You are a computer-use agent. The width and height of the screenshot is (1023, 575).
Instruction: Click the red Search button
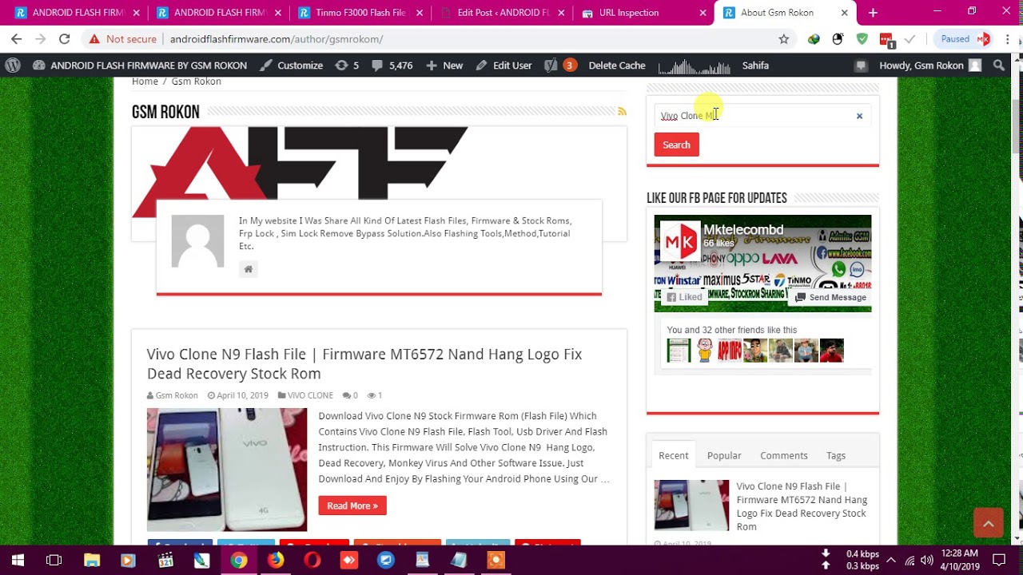tap(676, 145)
